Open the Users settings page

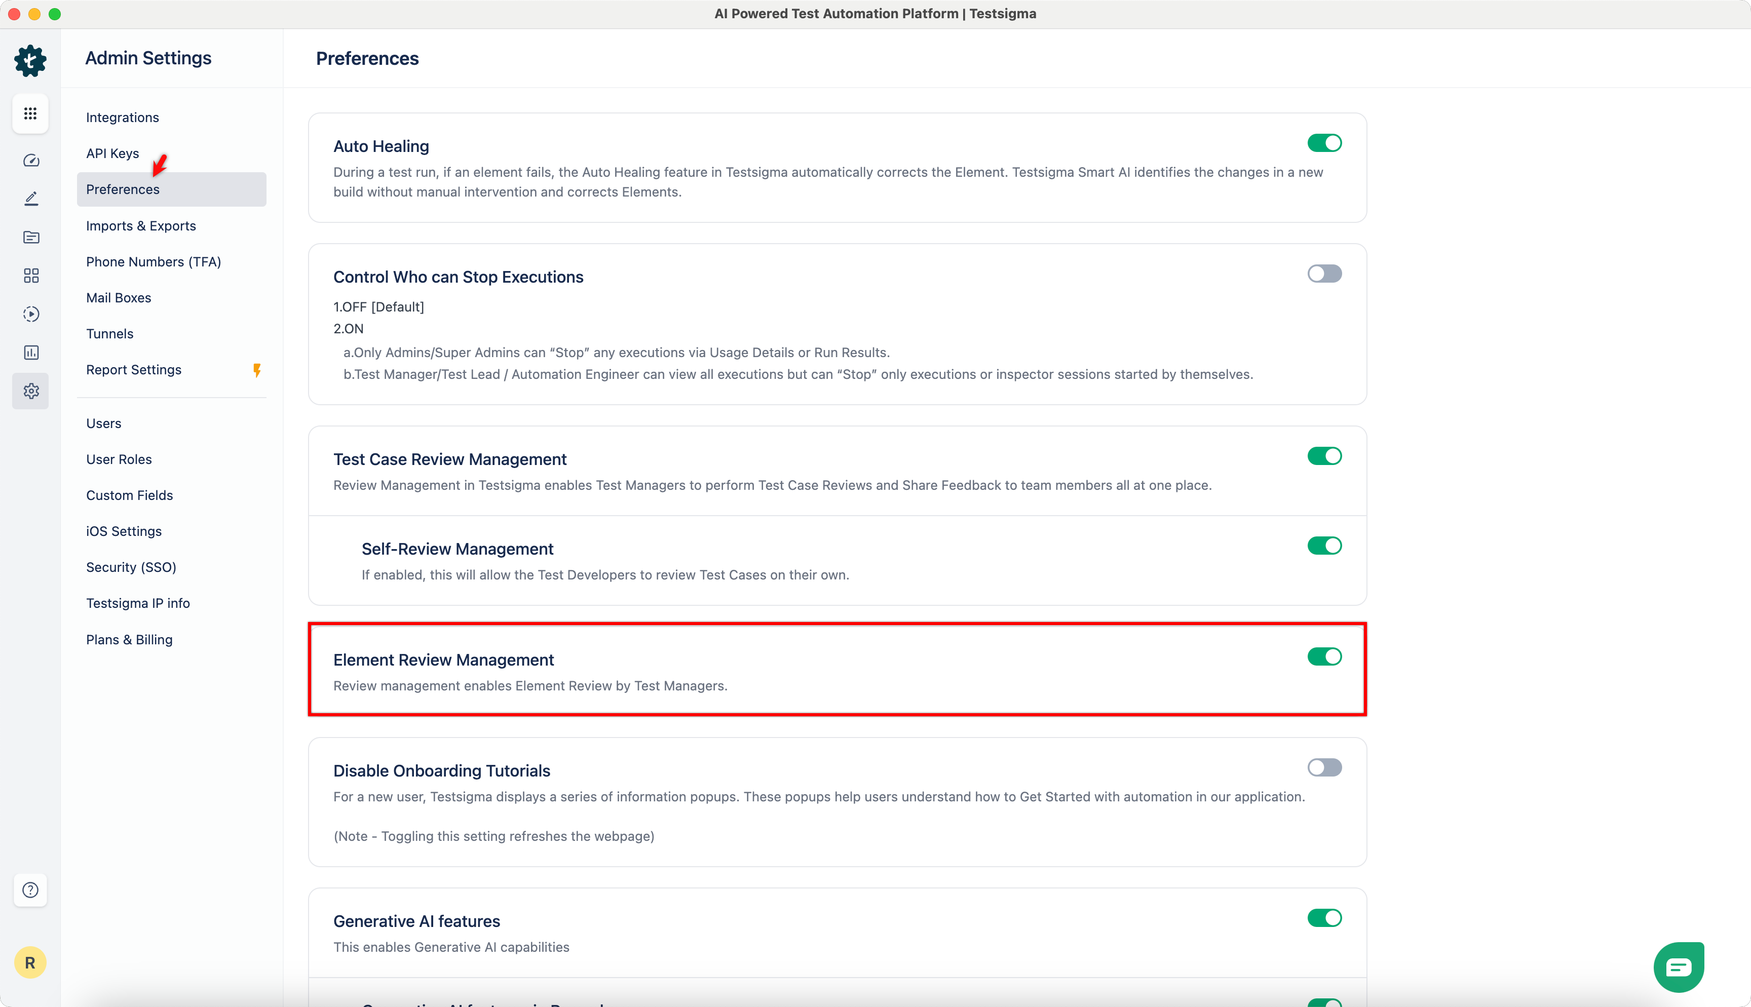click(x=103, y=422)
